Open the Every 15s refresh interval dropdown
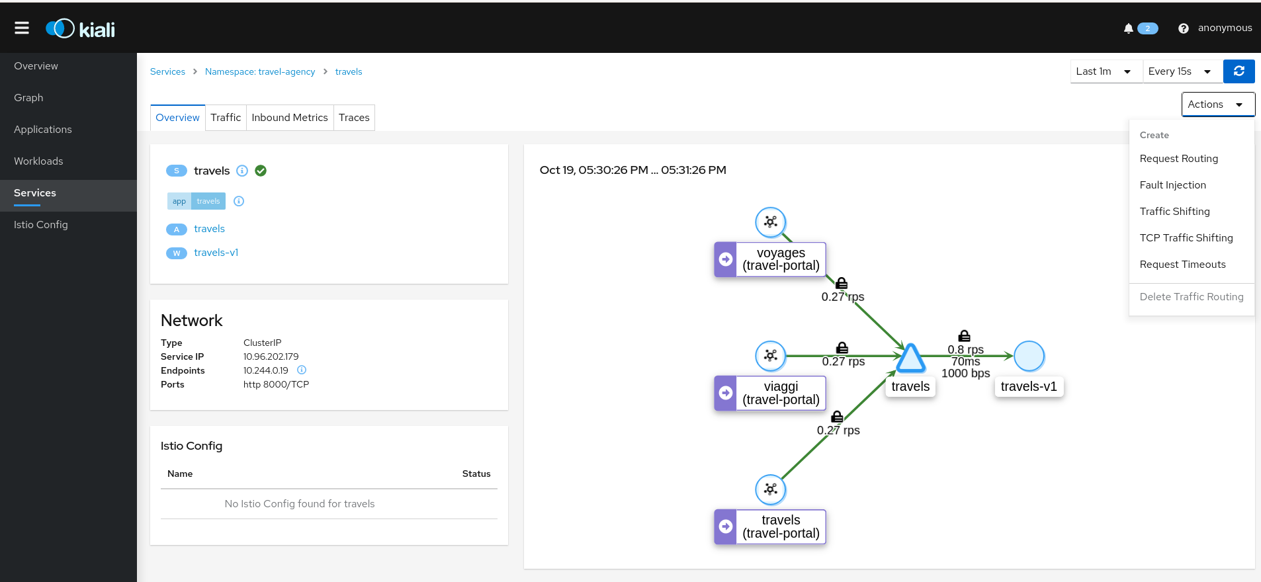The width and height of the screenshot is (1261, 582). pos(1180,71)
